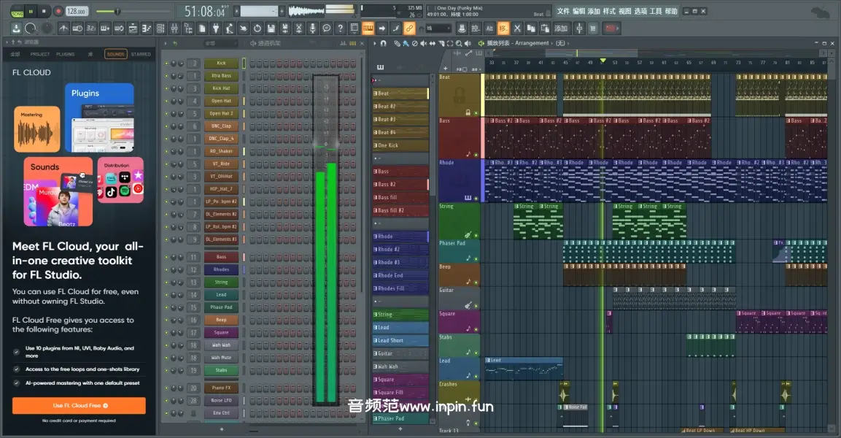Viewport: 841px width, 438px height.
Task: Click the Open Hat 2 channel button
Action: tap(221, 114)
